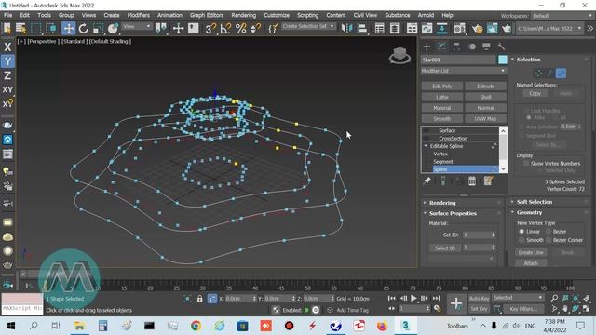Toggle Angle Snap icon

225,29
